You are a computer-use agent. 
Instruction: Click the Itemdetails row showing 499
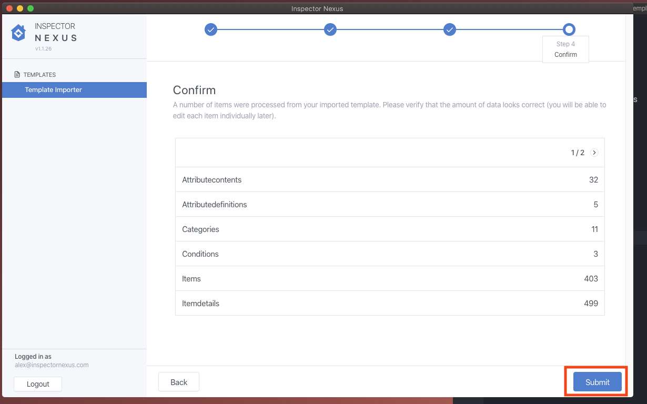pyautogui.click(x=390, y=304)
